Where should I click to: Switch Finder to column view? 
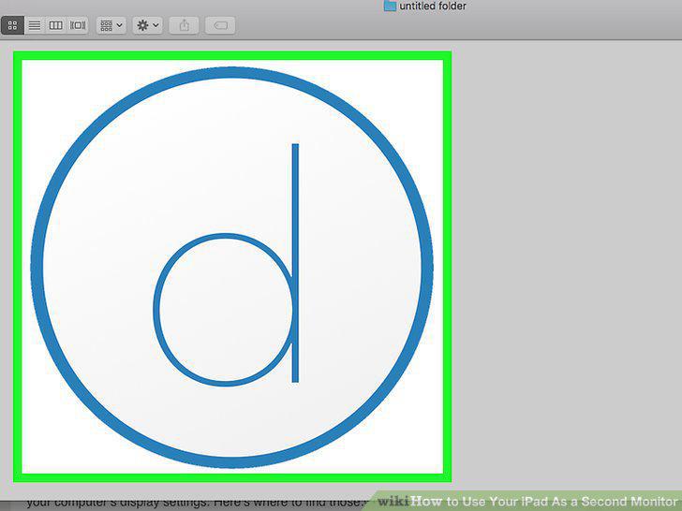pyautogui.click(x=55, y=25)
